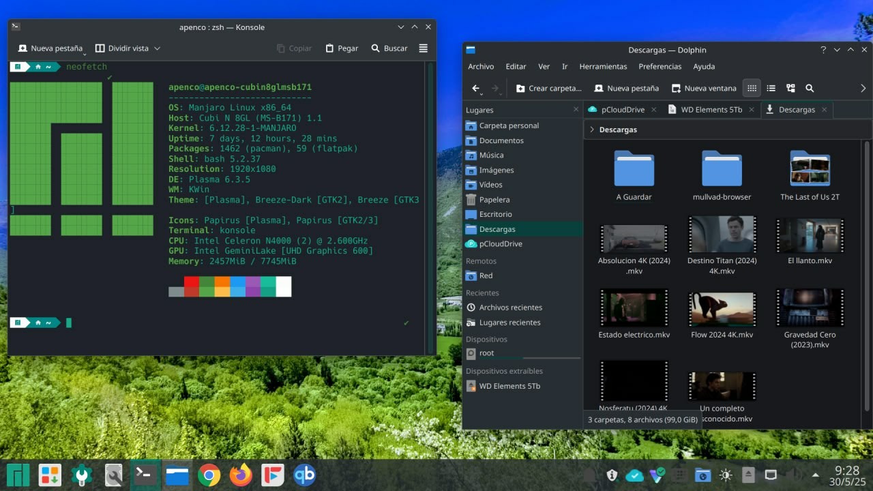Expand the Descargas breadcrumb chevron
The height and width of the screenshot is (491, 873).
pos(592,130)
